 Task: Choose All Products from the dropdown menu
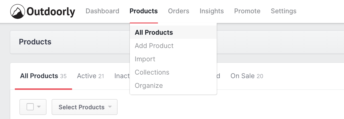[x=154, y=32]
